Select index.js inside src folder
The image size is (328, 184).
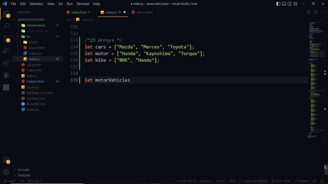pyautogui.click(x=34, y=59)
